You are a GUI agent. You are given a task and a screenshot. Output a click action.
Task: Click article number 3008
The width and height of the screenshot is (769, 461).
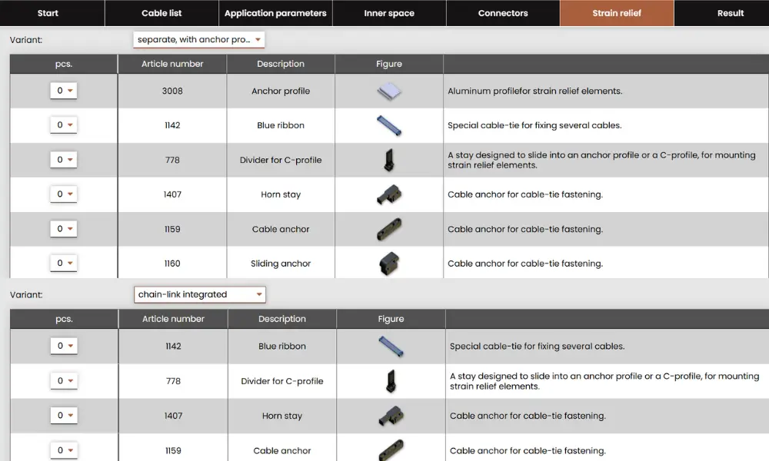coord(172,91)
